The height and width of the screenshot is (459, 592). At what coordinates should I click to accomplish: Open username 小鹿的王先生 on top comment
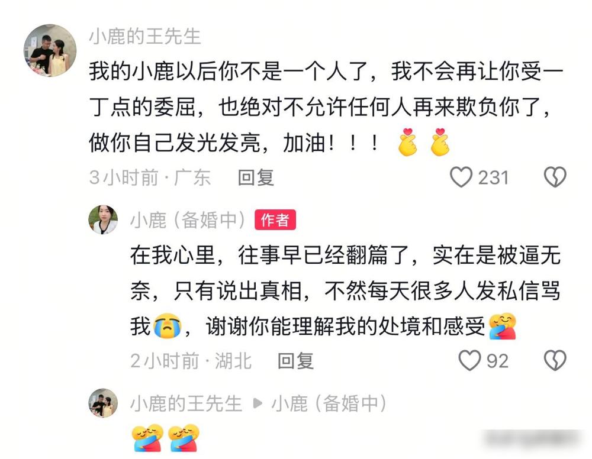click(145, 37)
